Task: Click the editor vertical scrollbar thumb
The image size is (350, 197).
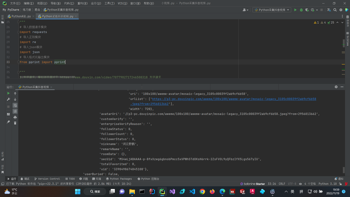Action: [344, 43]
